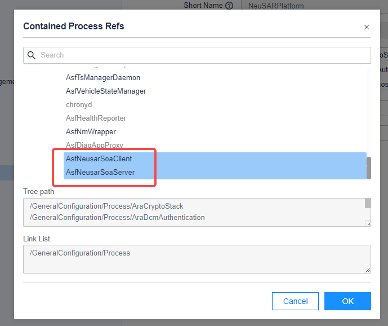Click the AraDcmAuthentication tree path line

[118, 217]
